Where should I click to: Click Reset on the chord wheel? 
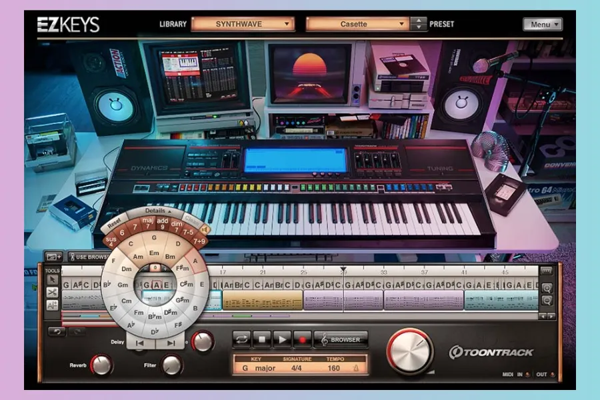115,220
